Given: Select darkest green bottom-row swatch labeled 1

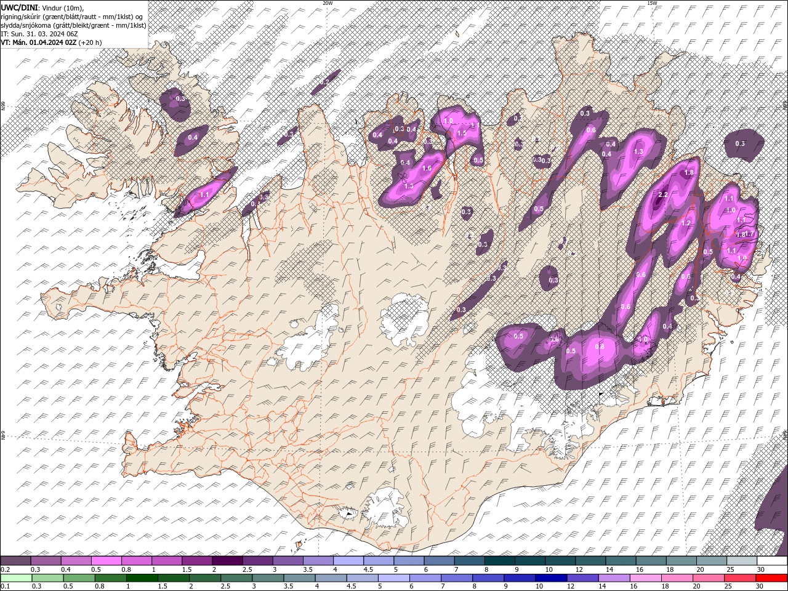Looking at the screenshot, I should [x=142, y=578].
